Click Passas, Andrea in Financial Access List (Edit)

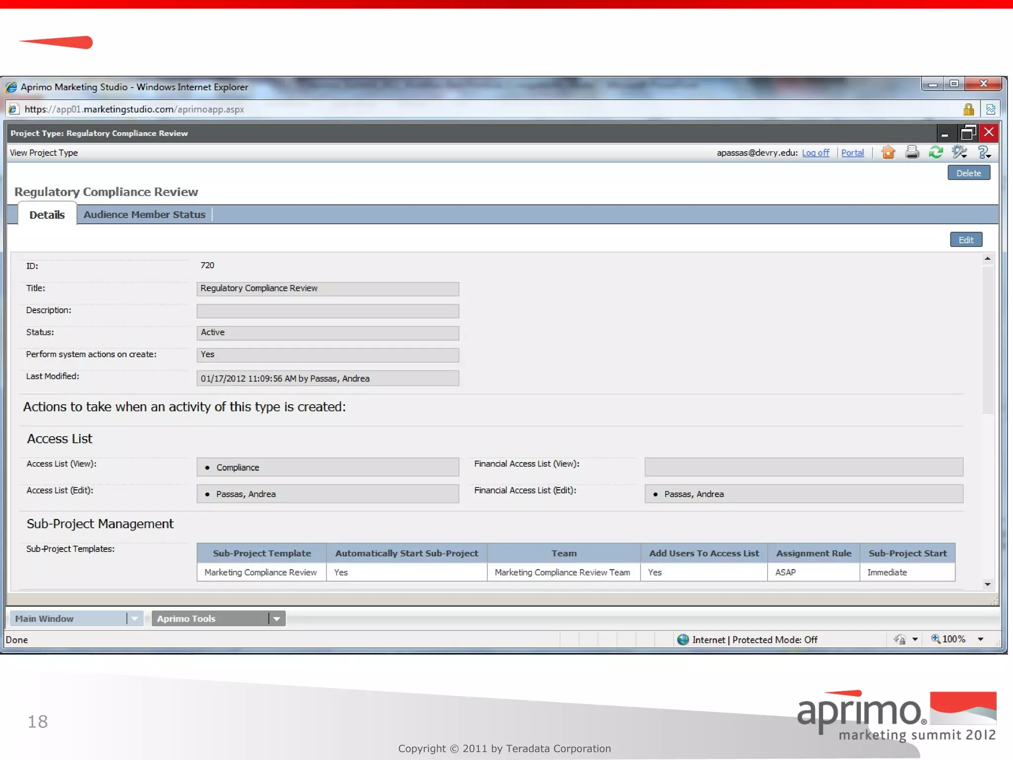[x=694, y=494]
